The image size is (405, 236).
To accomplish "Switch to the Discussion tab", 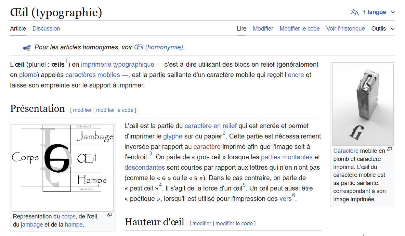I will (x=46, y=29).
